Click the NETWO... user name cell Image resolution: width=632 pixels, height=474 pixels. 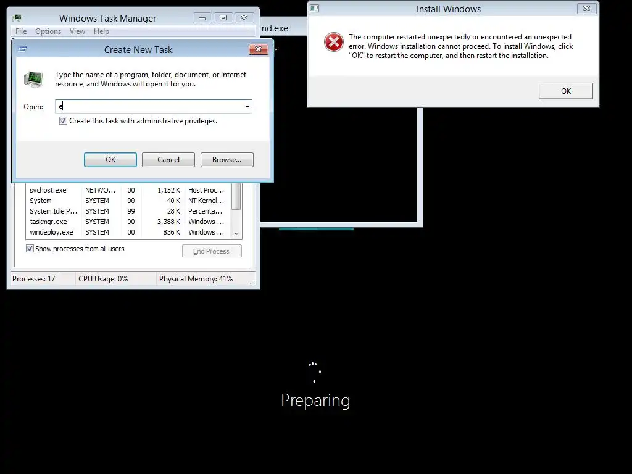[101, 190]
